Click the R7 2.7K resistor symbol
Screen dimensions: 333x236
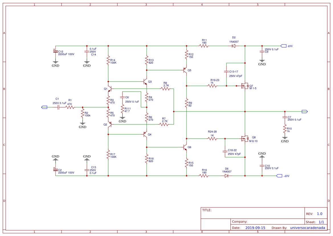pos(164,124)
